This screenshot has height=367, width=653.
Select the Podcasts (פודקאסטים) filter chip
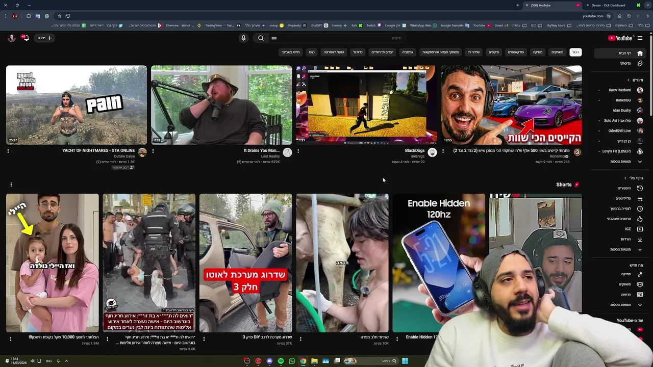pyautogui.click(x=516, y=52)
